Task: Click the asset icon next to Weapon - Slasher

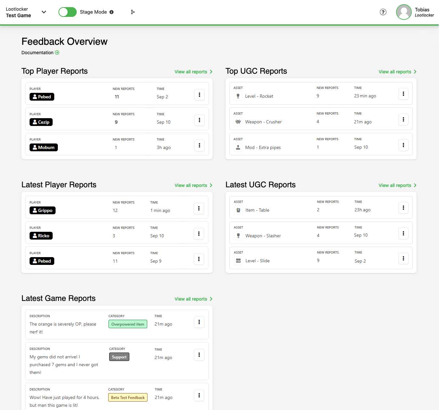Action: click(238, 235)
